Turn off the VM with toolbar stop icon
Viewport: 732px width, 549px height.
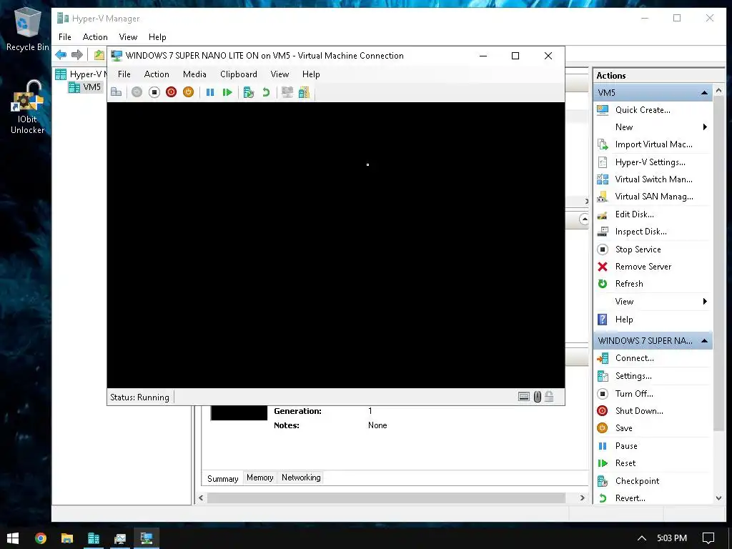(x=154, y=92)
